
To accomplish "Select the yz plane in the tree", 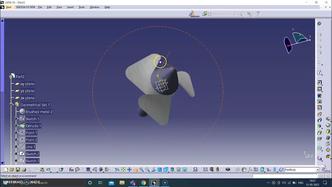I will [x=27, y=91].
